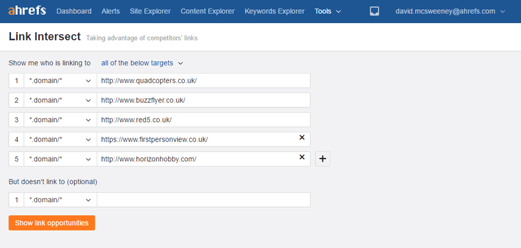Open mode dropdown in 'doesn't link to' row
This screenshot has height=248, width=521.
(60, 200)
